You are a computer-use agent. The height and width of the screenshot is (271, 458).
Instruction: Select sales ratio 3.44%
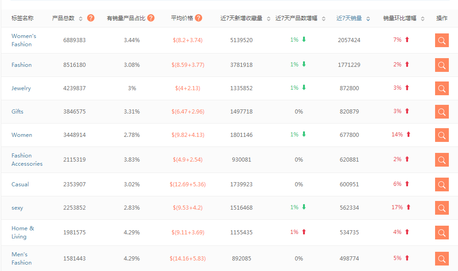(132, 40)
